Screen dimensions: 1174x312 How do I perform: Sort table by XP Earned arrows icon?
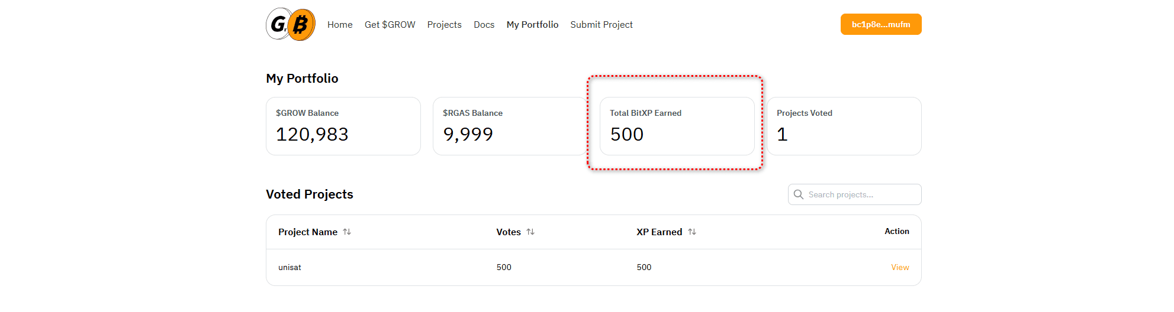pos(692,232)
